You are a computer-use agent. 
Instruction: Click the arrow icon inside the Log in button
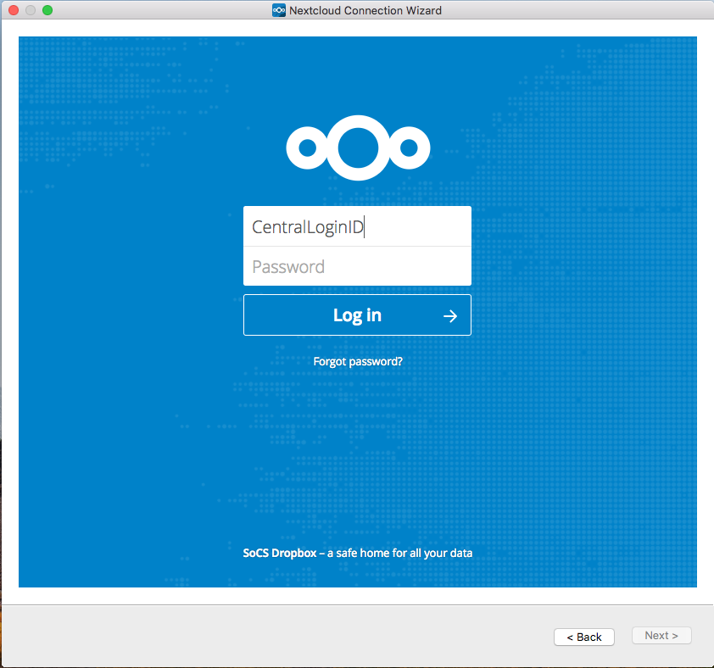point(449,315)
